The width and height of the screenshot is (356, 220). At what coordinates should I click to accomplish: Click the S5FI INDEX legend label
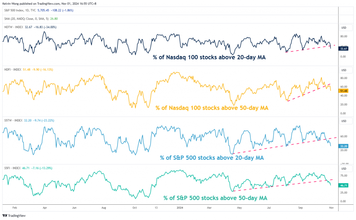pyautogui.click(x=12, y=167)
